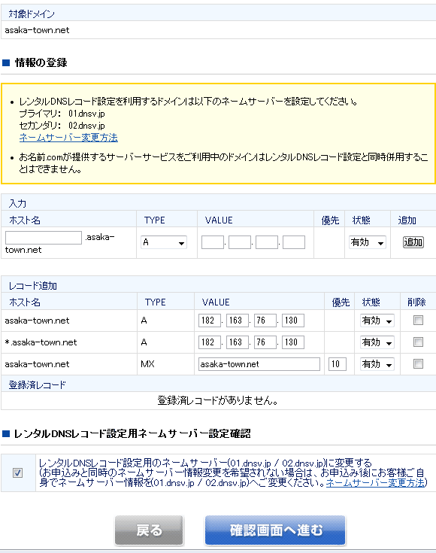
Task: Click the MX priority field showing 10
Action: pos(338,364)
